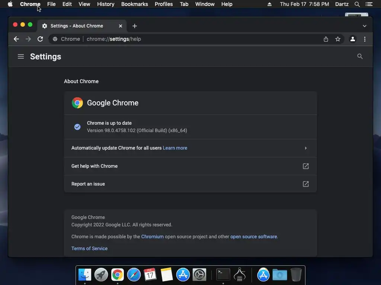Click the forward navigation arrow

(x=28, y=39)
